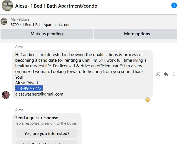This screenshot has width=177, height=146.
Task: Click the "Alesa Privett" signature line
Action: pyautogui.click(x=27, y=83)
